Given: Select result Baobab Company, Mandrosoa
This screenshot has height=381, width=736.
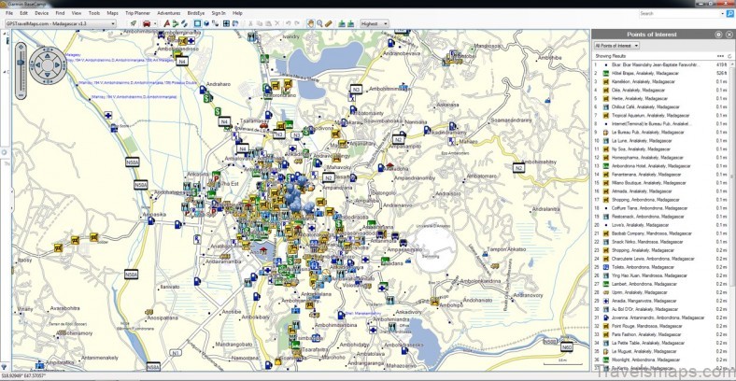Looking at the screenshot, I should pos(661,233).
